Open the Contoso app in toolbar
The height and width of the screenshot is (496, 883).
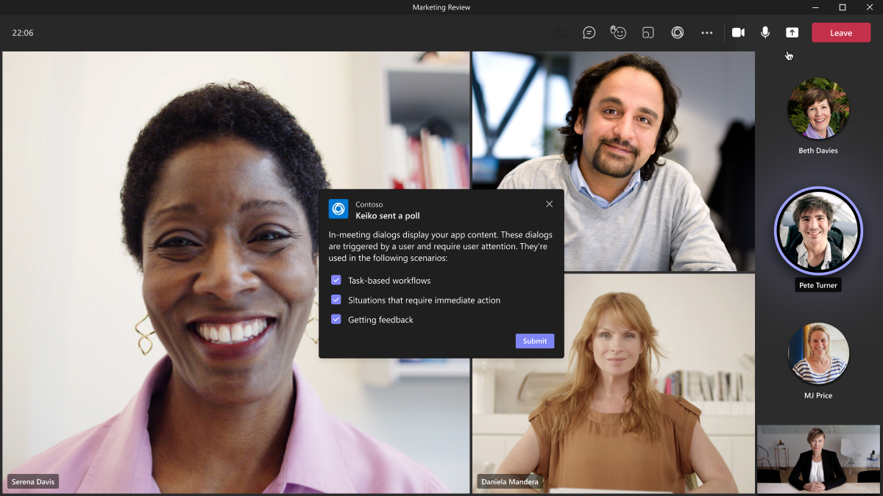(677, 32)
